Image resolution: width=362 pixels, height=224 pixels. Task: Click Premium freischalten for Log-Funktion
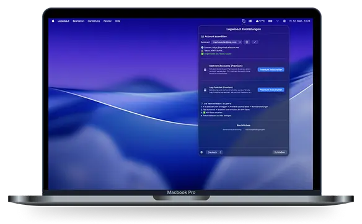[x=271, y=90]
